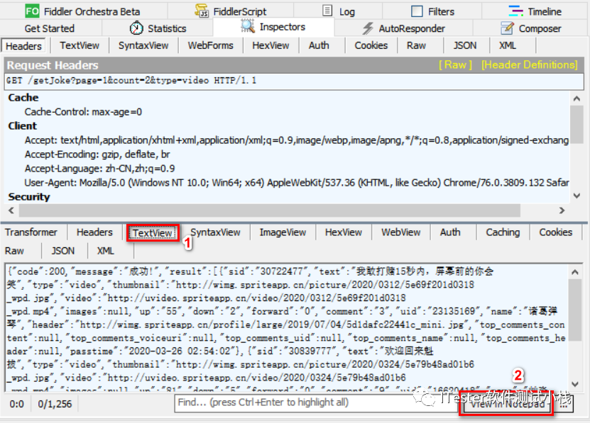The height and width of the screenshot is (423, 590).
Task: Select response JSON tab
Action: 63,251
